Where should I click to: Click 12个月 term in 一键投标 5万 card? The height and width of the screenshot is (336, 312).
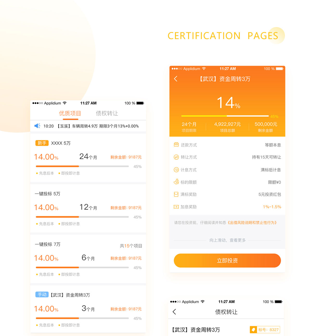coord(88,207)
